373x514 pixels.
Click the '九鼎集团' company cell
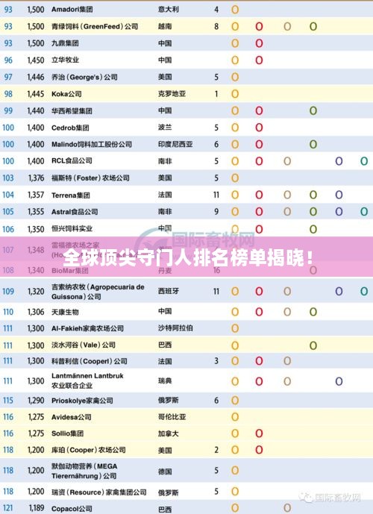pos(65,43)
